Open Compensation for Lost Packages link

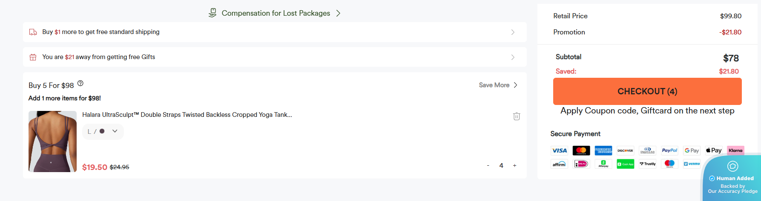pyautogui.click(x=276, y=13)
